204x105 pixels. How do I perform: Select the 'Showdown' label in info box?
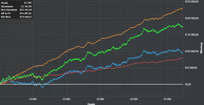click(x=7, y=6)
